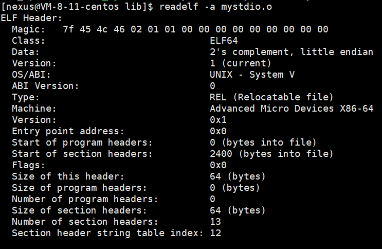Click the Magic byte sequence value
The height and width of the screenshot is (249, 382).
[196, 29]
